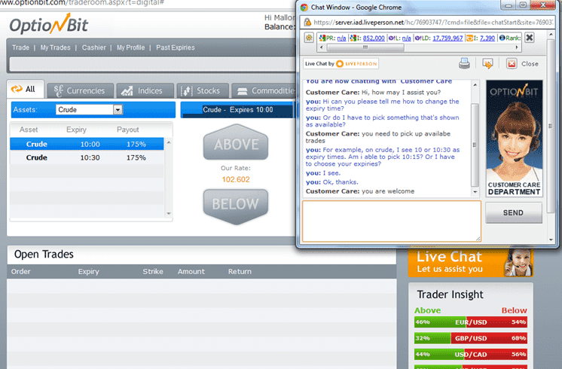The height and width of the screenshot is (369, 562).
Task: Open My Profile in the navigation
Action: tap(130, 47)
